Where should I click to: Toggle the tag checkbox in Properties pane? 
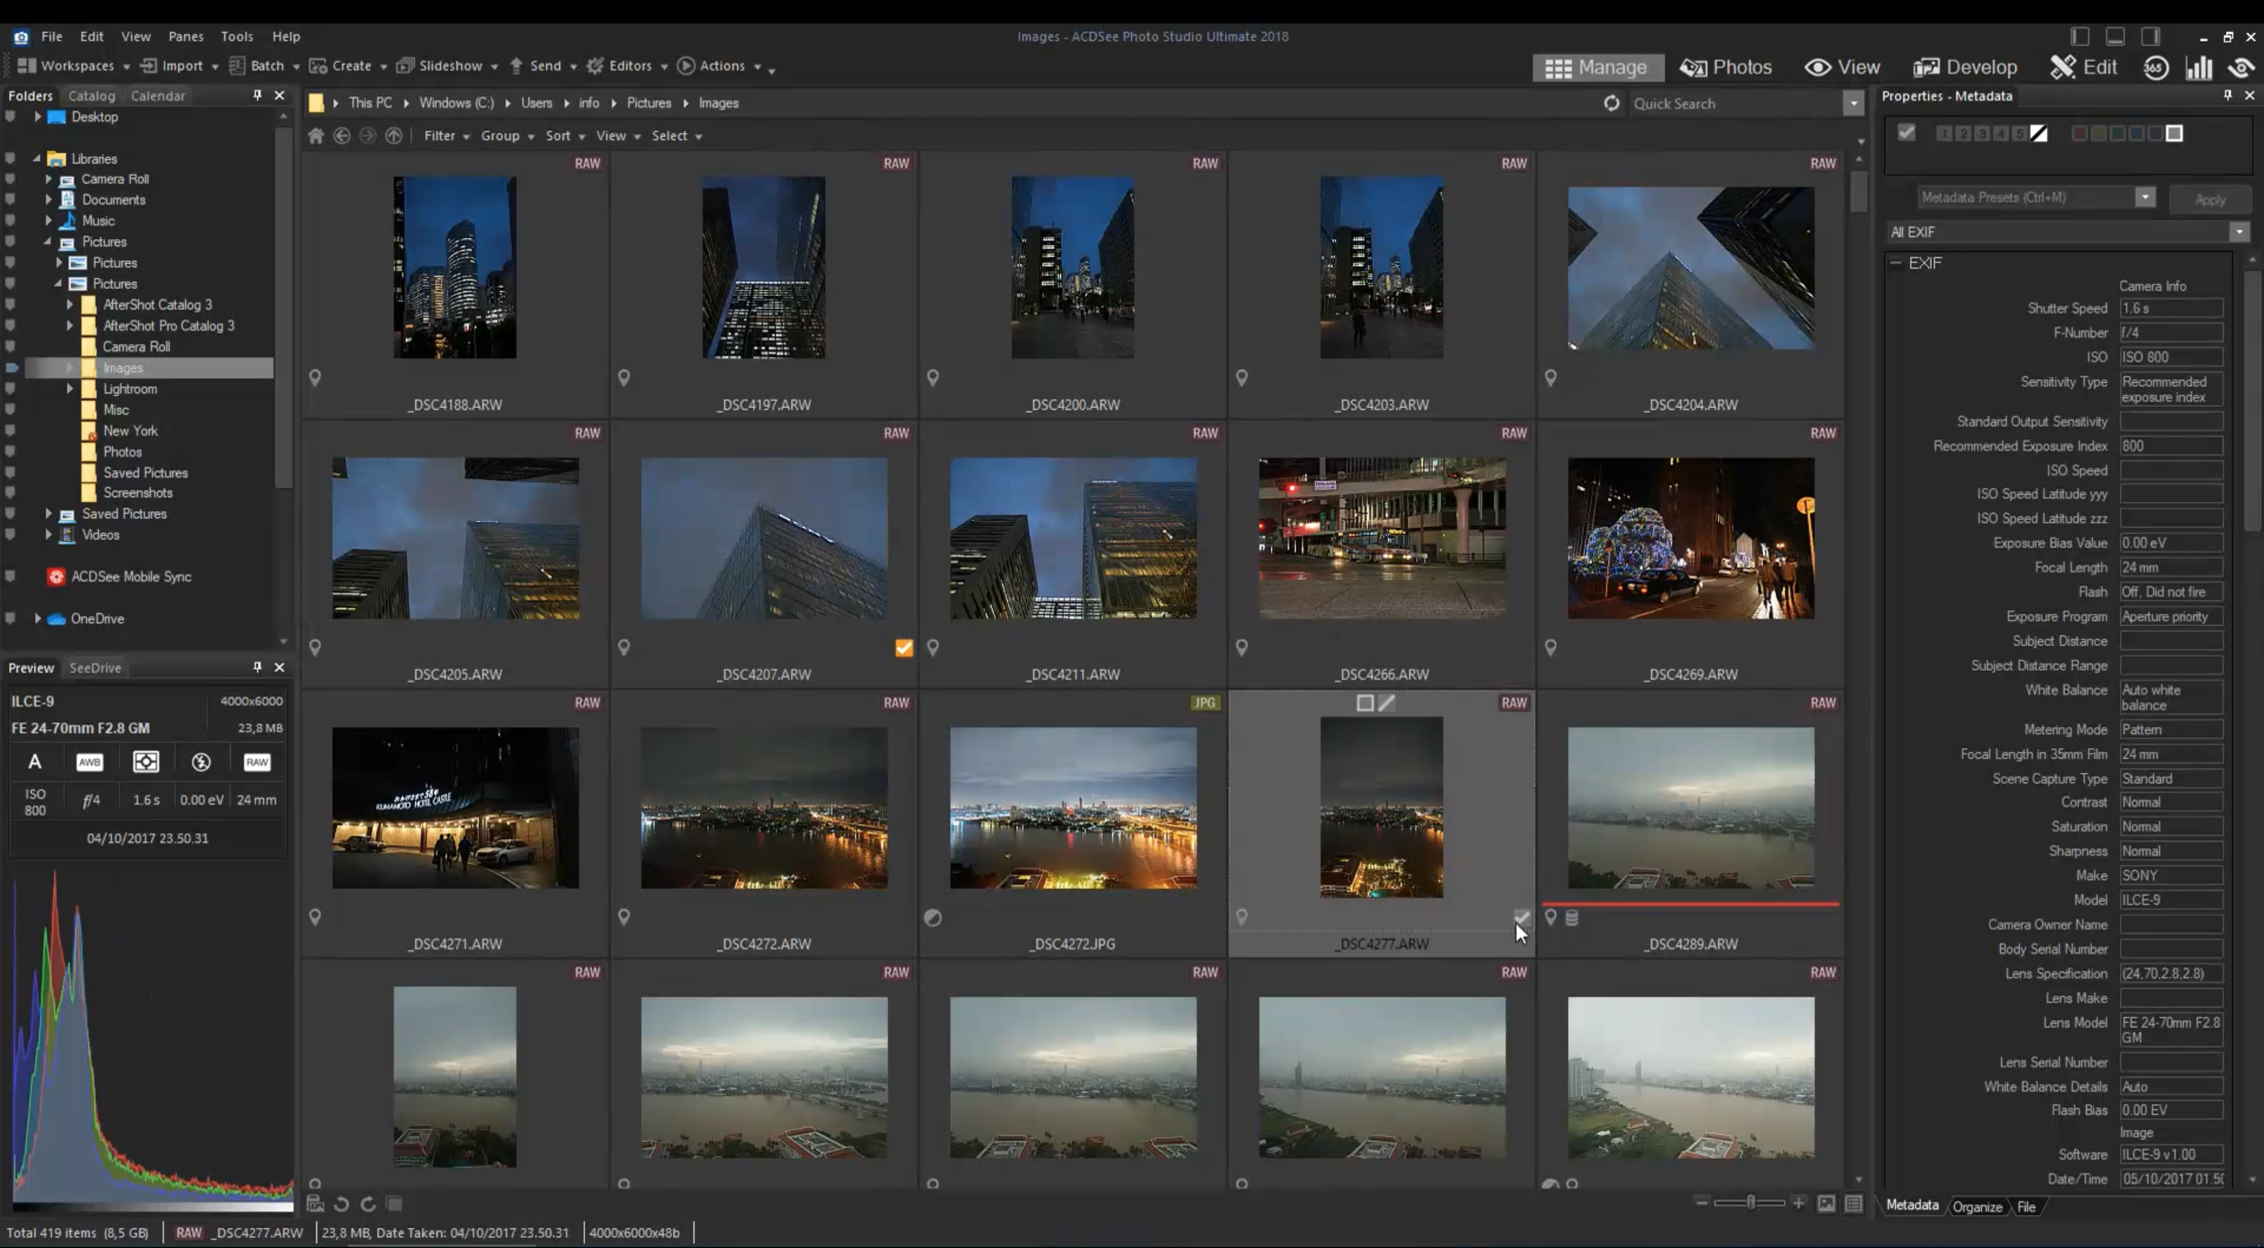tap(1905, 134)
